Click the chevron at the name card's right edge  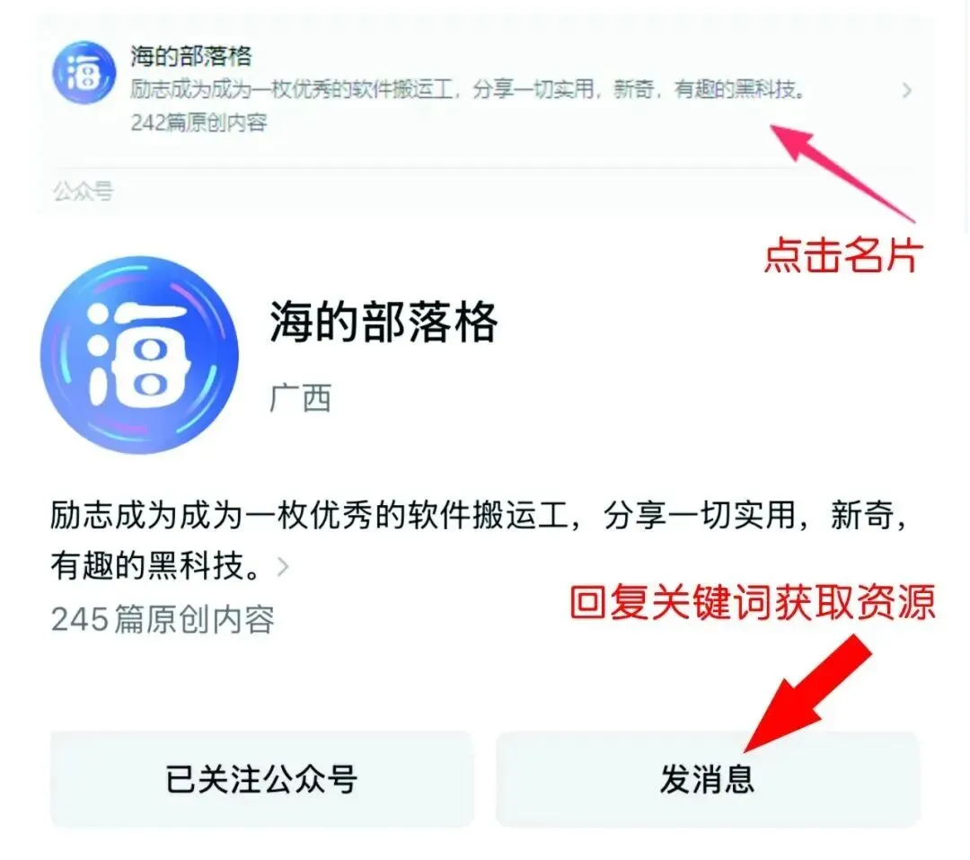(906, 91)
